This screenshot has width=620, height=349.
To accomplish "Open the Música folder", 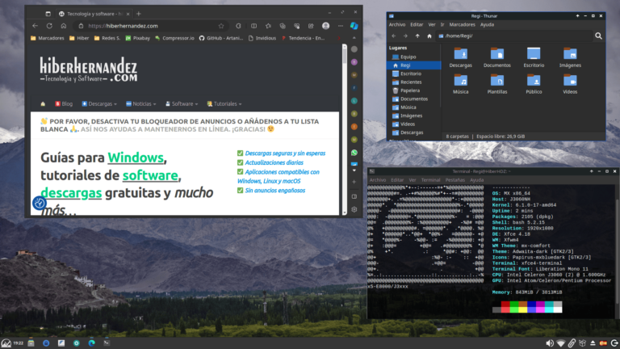I will [x=460, y=83].
